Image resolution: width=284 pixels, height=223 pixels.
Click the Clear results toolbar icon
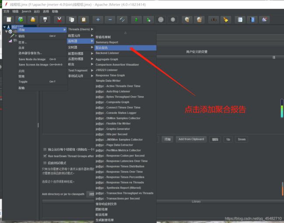pos(187,20)
